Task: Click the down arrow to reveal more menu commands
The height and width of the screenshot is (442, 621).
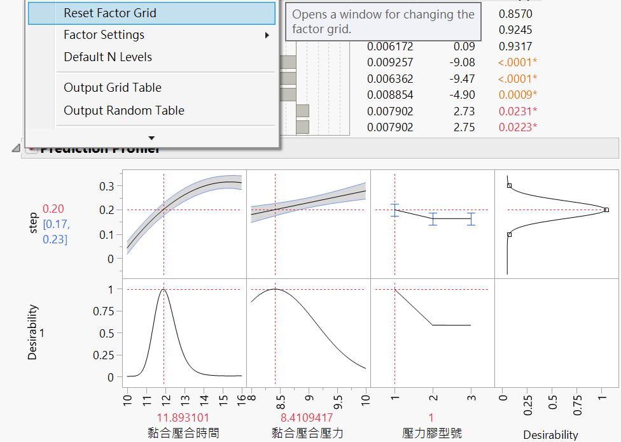Action: click(151, 137)
